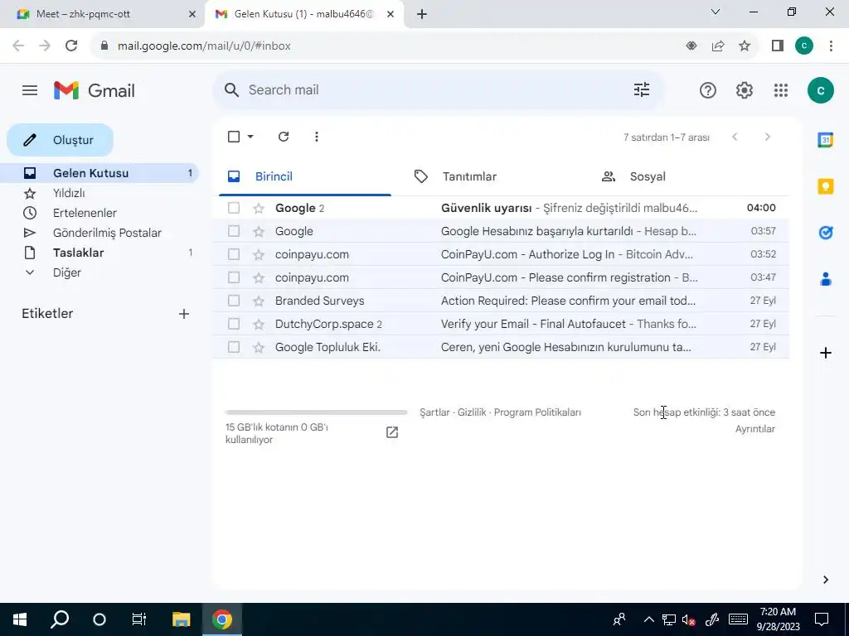
Task: Open Gizlilik link
Action: [x=472, y=412]
